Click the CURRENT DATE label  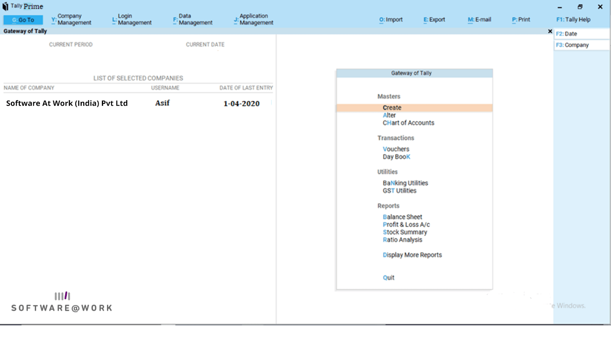pos(205,45)
